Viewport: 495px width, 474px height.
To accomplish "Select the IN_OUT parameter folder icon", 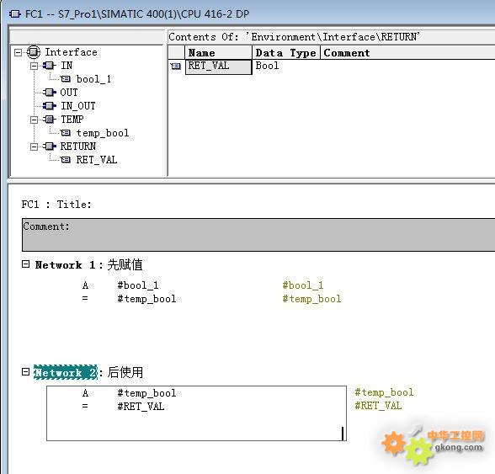I will pyautogui.click(x=49, y=106).
